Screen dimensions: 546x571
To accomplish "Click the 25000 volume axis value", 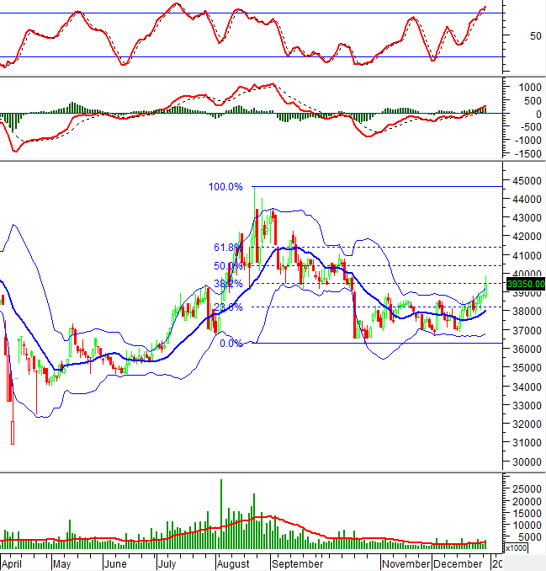I will pyautogui.click(x=525, y=488).
